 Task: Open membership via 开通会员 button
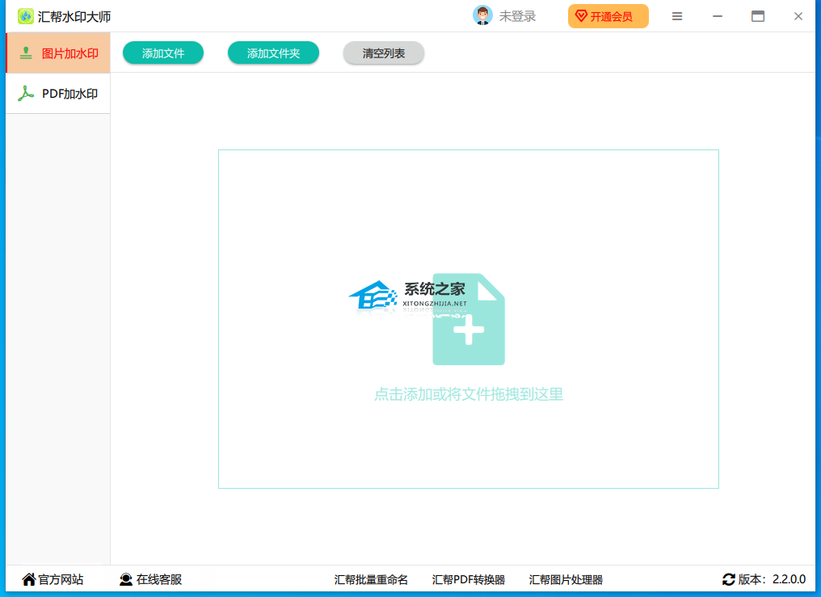[608, 16]
